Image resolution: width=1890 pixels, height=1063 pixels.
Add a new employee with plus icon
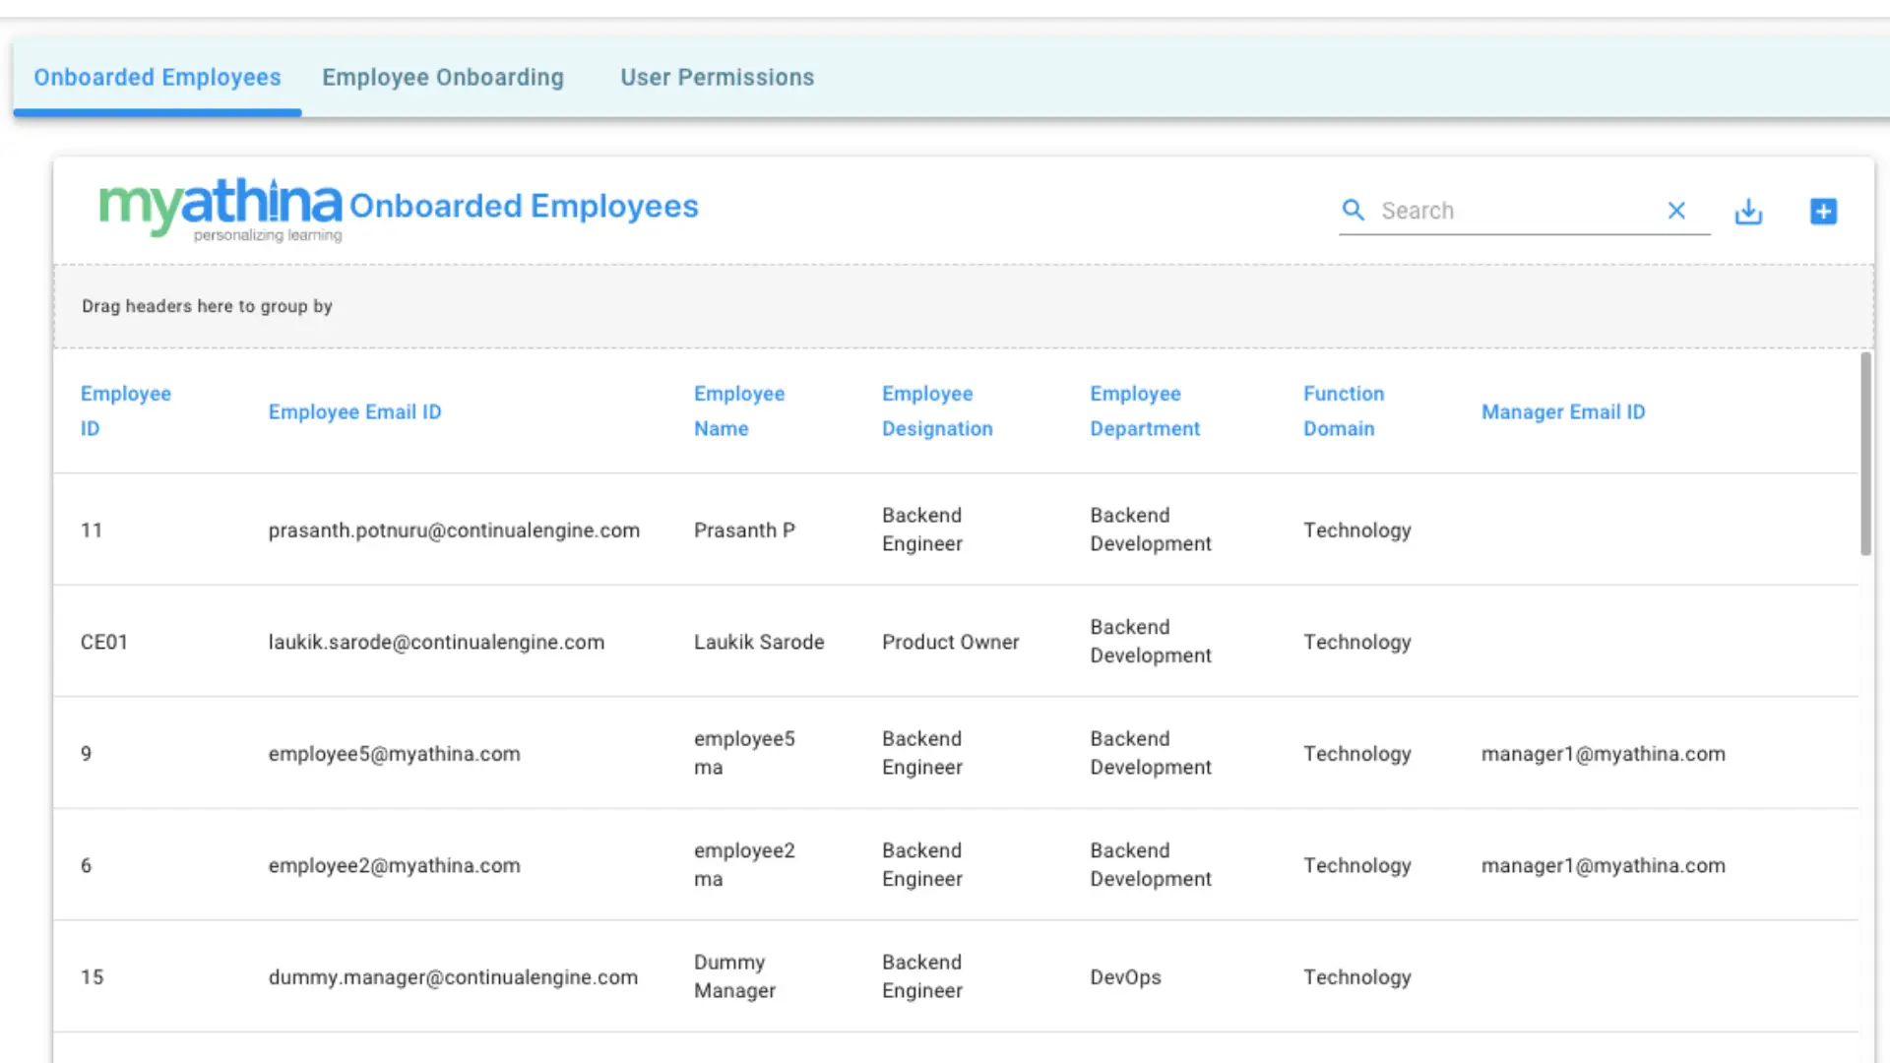(x=1823, y=212)
